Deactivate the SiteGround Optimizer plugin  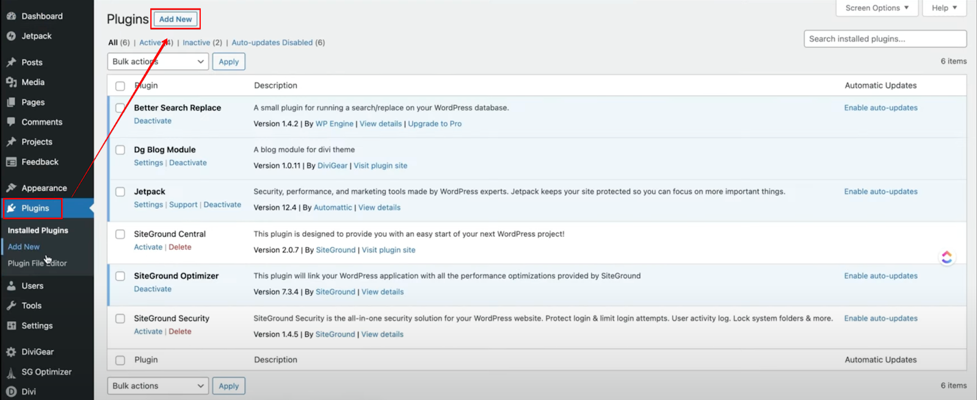pyautogui.click(x=153, y=289)
